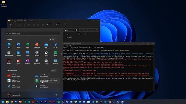Click the Start menu power button
186x104 pixels.
coord(56,95)
